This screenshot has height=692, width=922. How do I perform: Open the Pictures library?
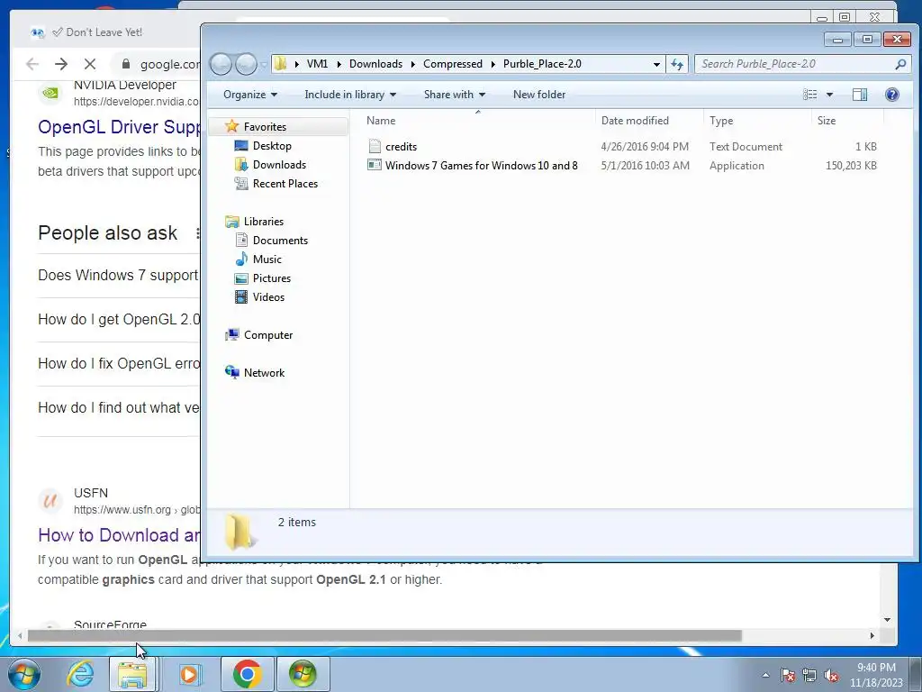[272, 278]
